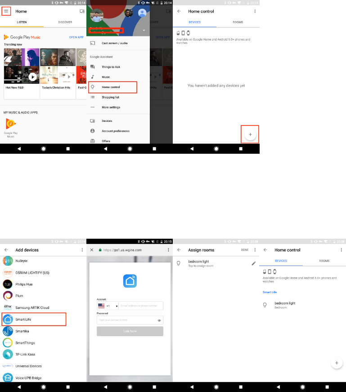Image resolution: width=346 pixels, height=392 pixels.
Task: Open Devices entry in drawer
Action: pos(118,121)
